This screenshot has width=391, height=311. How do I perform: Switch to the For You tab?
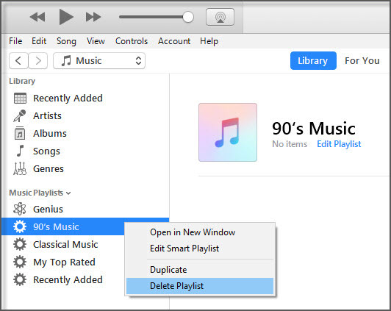362,60
